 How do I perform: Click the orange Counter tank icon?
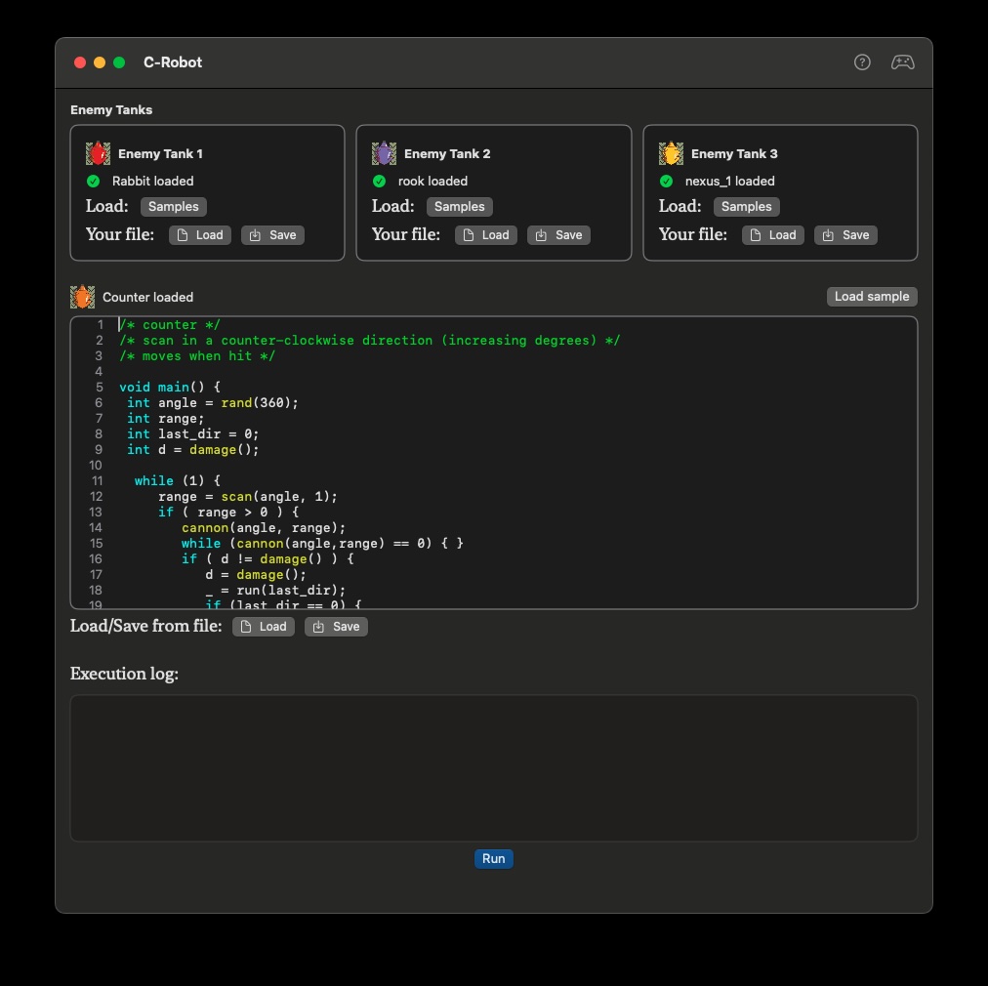coord(82,297)
